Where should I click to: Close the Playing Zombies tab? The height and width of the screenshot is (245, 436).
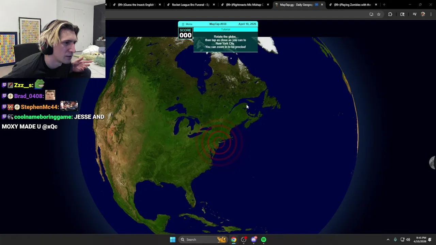pyautogui.click(x=376, y=5)
